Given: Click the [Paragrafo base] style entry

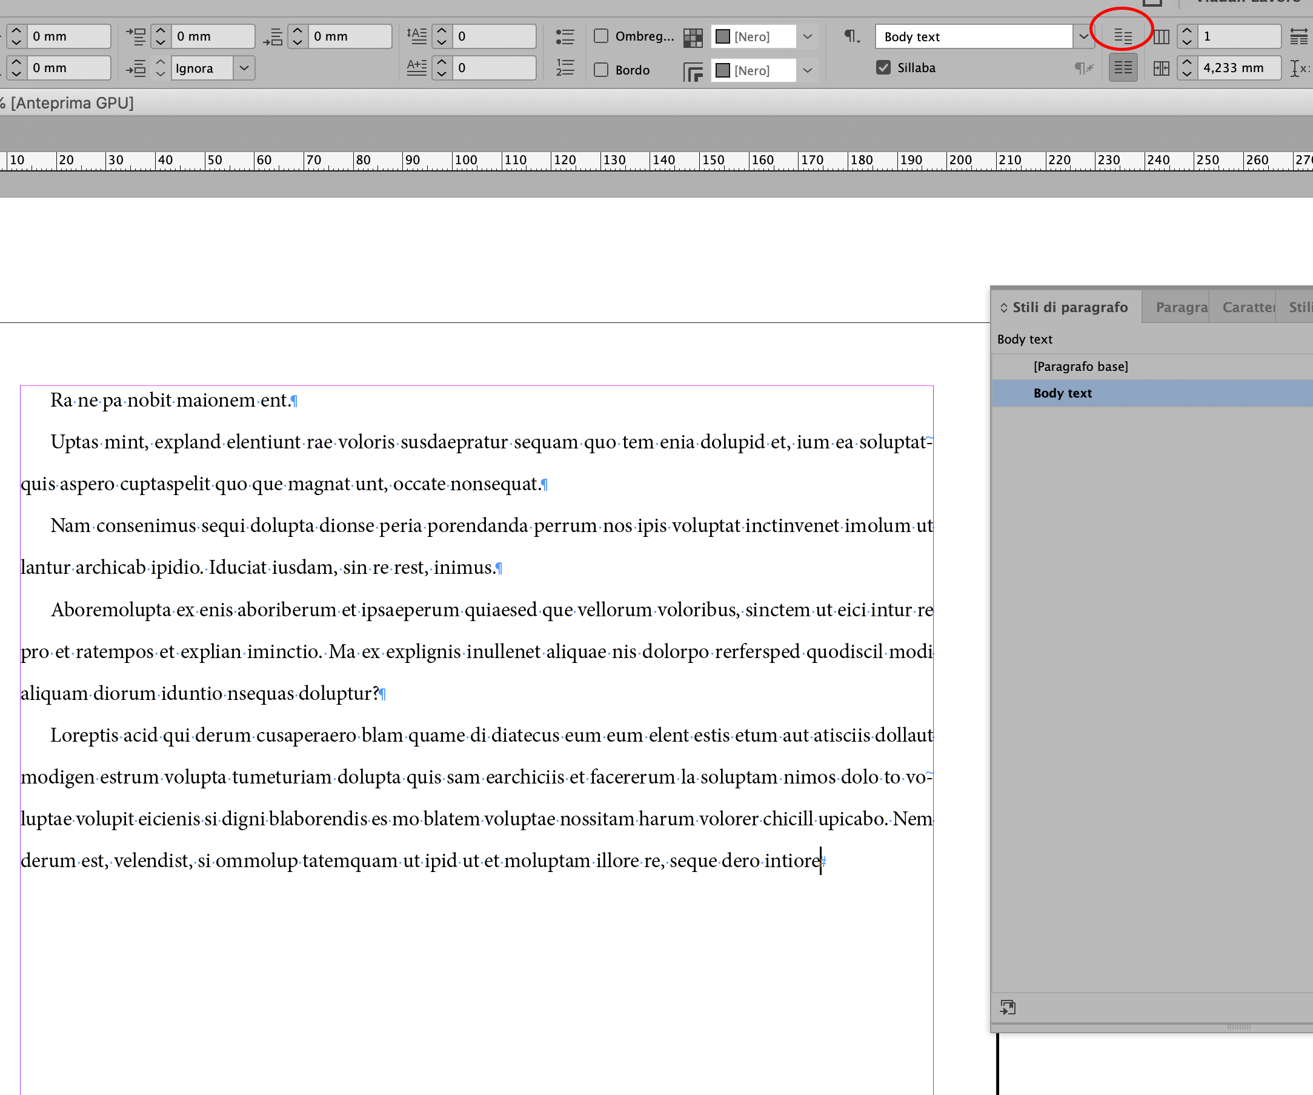Looking at the screenshot, I should point(1080,366).
